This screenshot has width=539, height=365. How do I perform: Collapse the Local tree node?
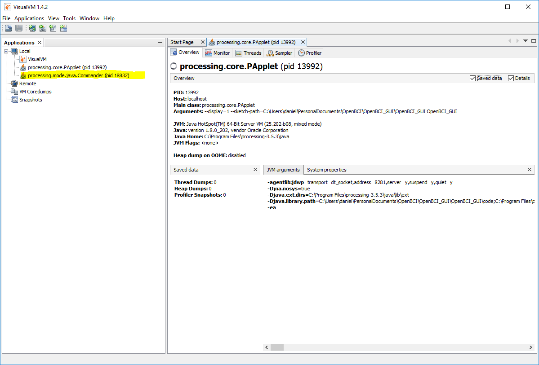pyautogui.click(x=6, y=51)
